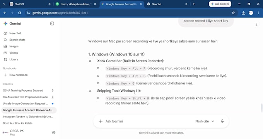
Task: Open Chrome profile avatar
Action: [x=251, y=13]
